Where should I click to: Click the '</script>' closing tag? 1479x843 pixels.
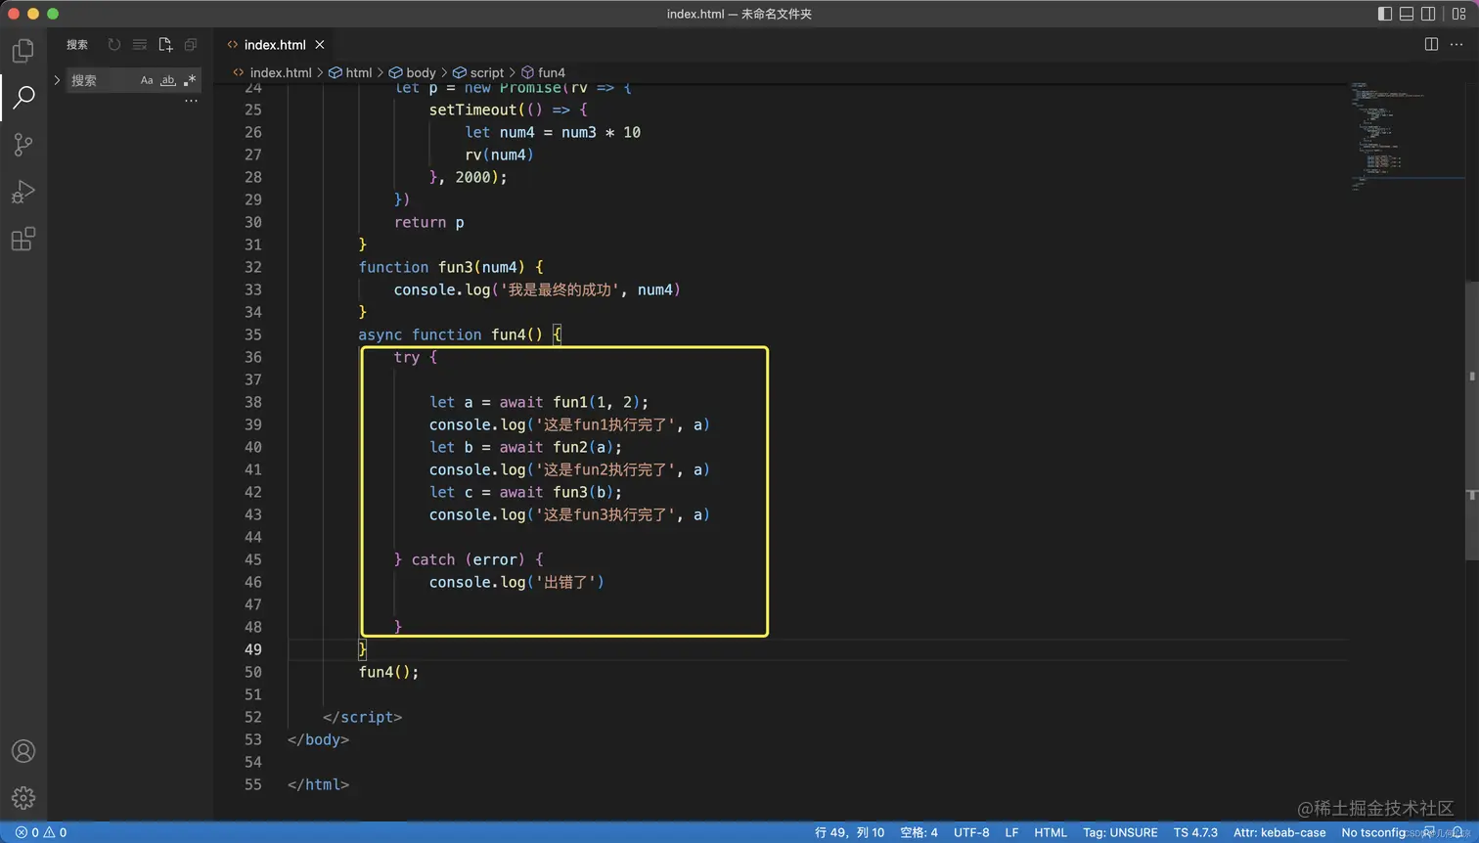pos(362,717)
